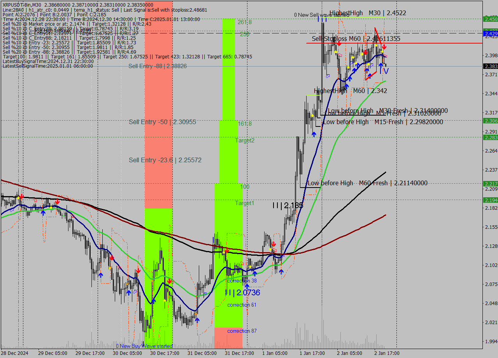This screenshot has height=358, width=498.
Task: Click the 2.155 price scale value
Action: pos(491,227)
